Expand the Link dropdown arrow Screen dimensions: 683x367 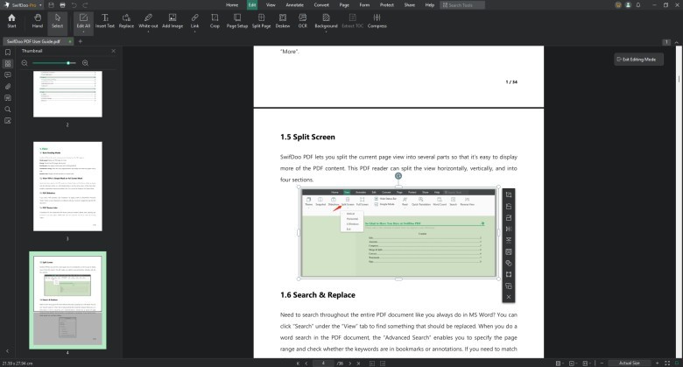click(x=194, y=32)
